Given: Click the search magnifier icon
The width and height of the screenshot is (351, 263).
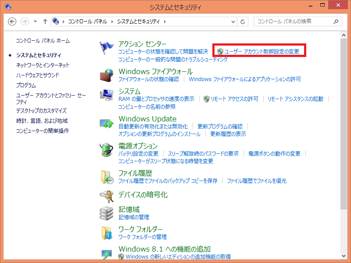Looking at the screenshot, I should point(336,21).
